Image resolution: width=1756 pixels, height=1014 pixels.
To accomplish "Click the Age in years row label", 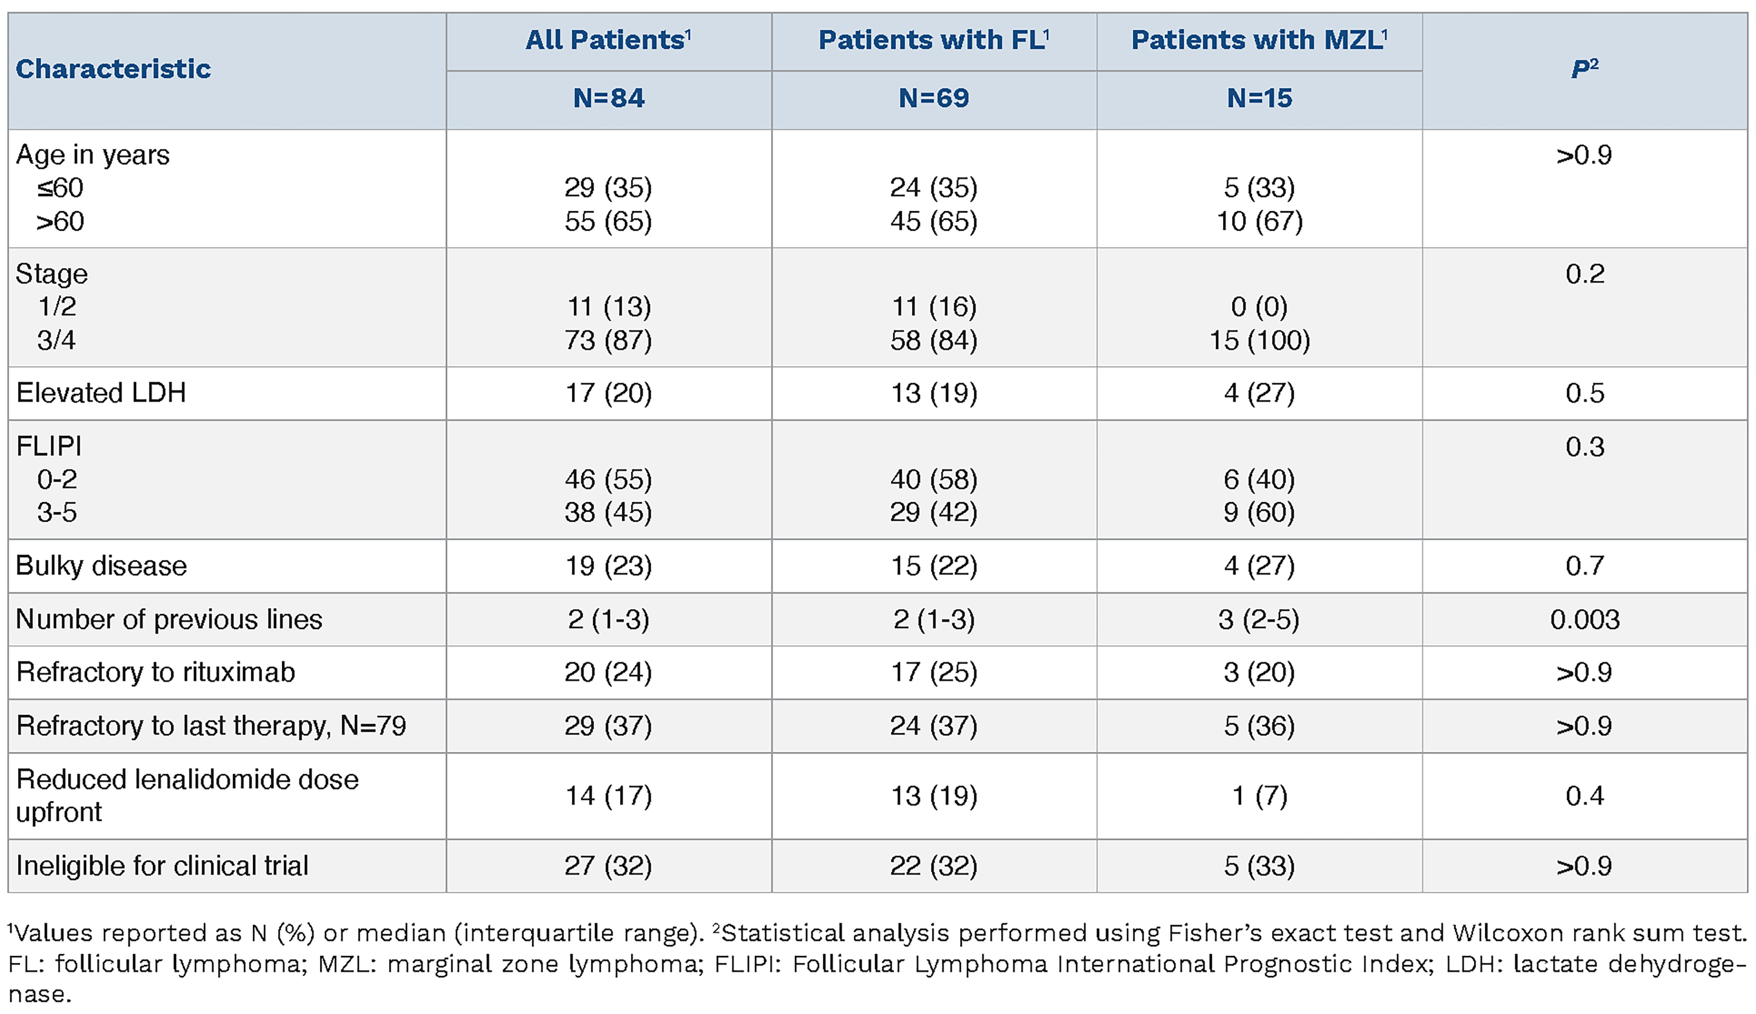I will (93, 155).
